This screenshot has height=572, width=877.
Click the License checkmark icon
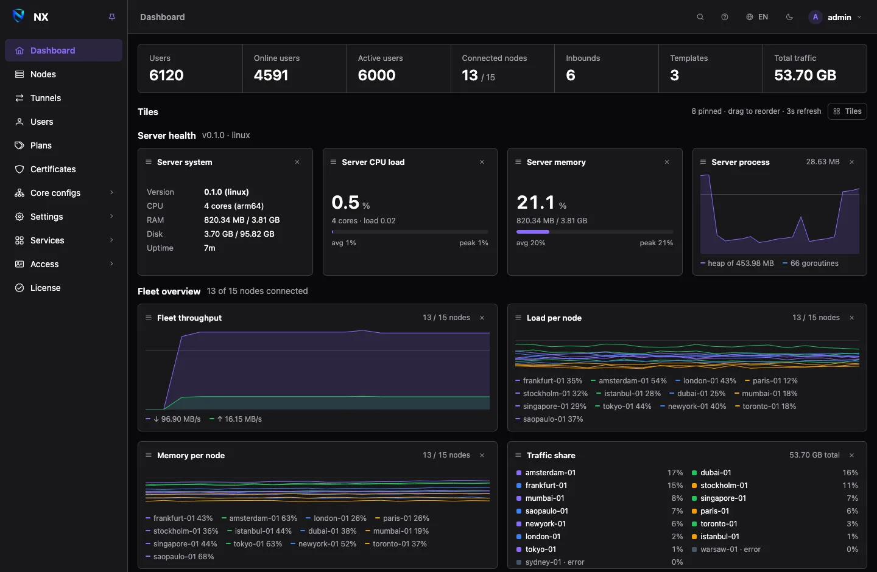coord(19,288)
